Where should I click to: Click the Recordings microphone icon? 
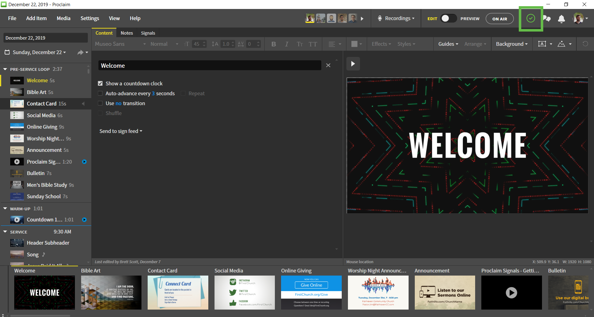pyautogui.click(x=379, y=19)
